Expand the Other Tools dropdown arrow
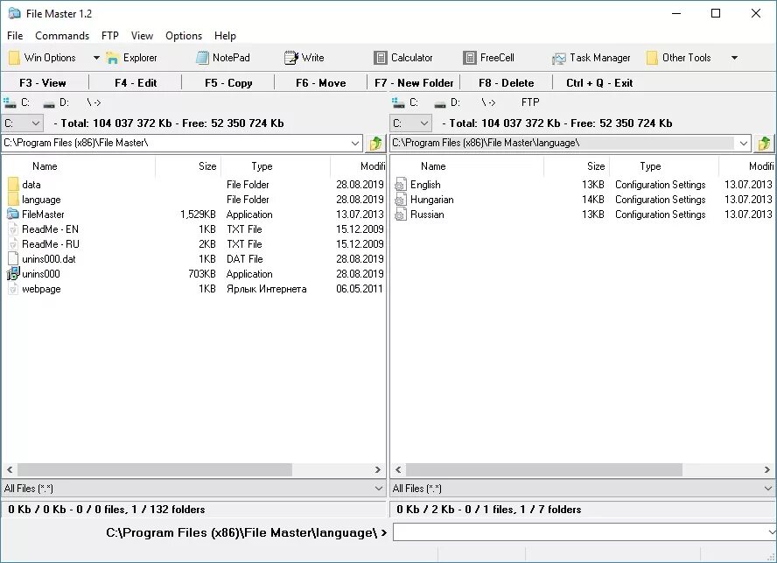The height and width of the screenshot is (563, 777). coord(734,58)
